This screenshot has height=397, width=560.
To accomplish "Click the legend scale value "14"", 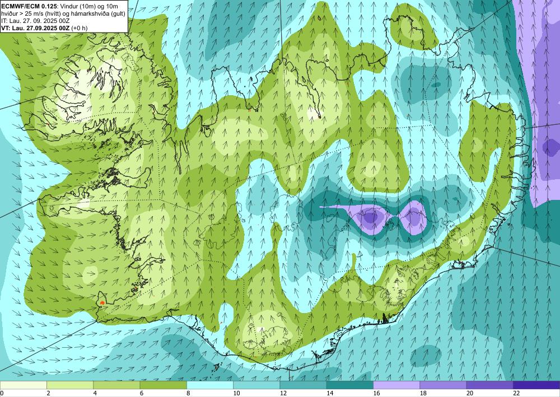I will [x=330, y=393].
